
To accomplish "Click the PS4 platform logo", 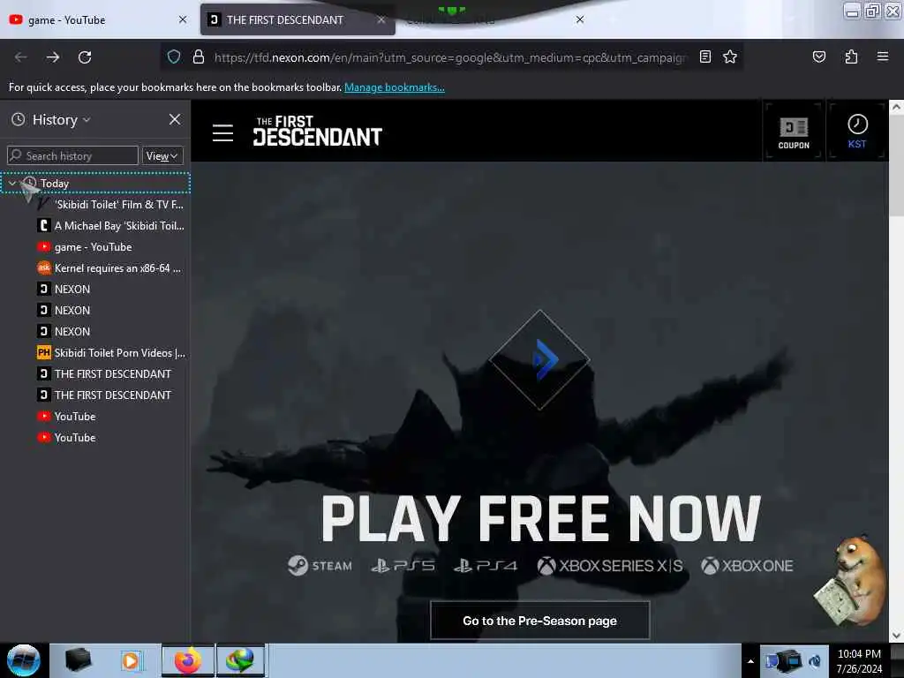I will pyautogui.click(x=486, y=566).
